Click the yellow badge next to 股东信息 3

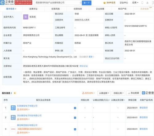(15, 93)
